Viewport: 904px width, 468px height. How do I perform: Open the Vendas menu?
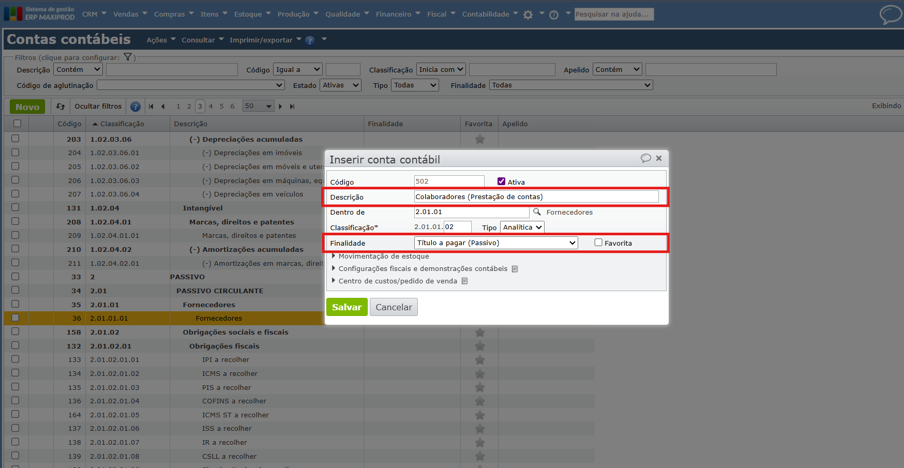(x=130, y=14)
